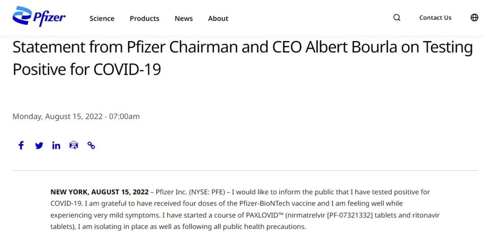Viewport: 484px width, 232px height.
Task: Open the Science menu
Action: pos(102,18)
